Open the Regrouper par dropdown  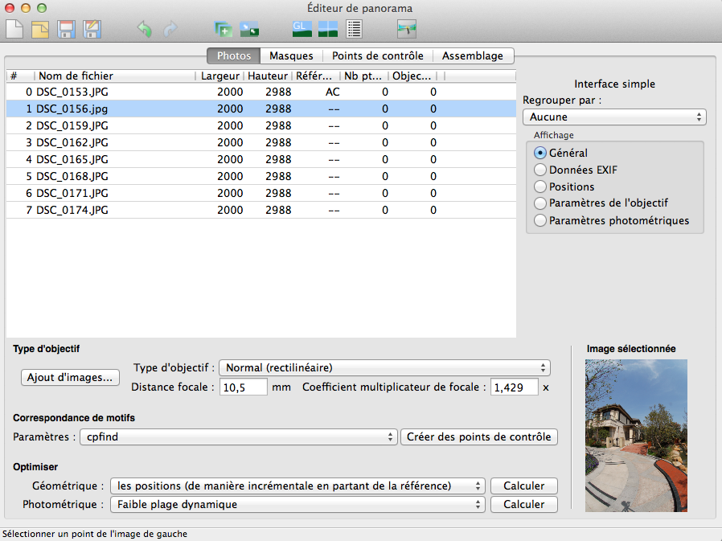click(x=614, y=117)
